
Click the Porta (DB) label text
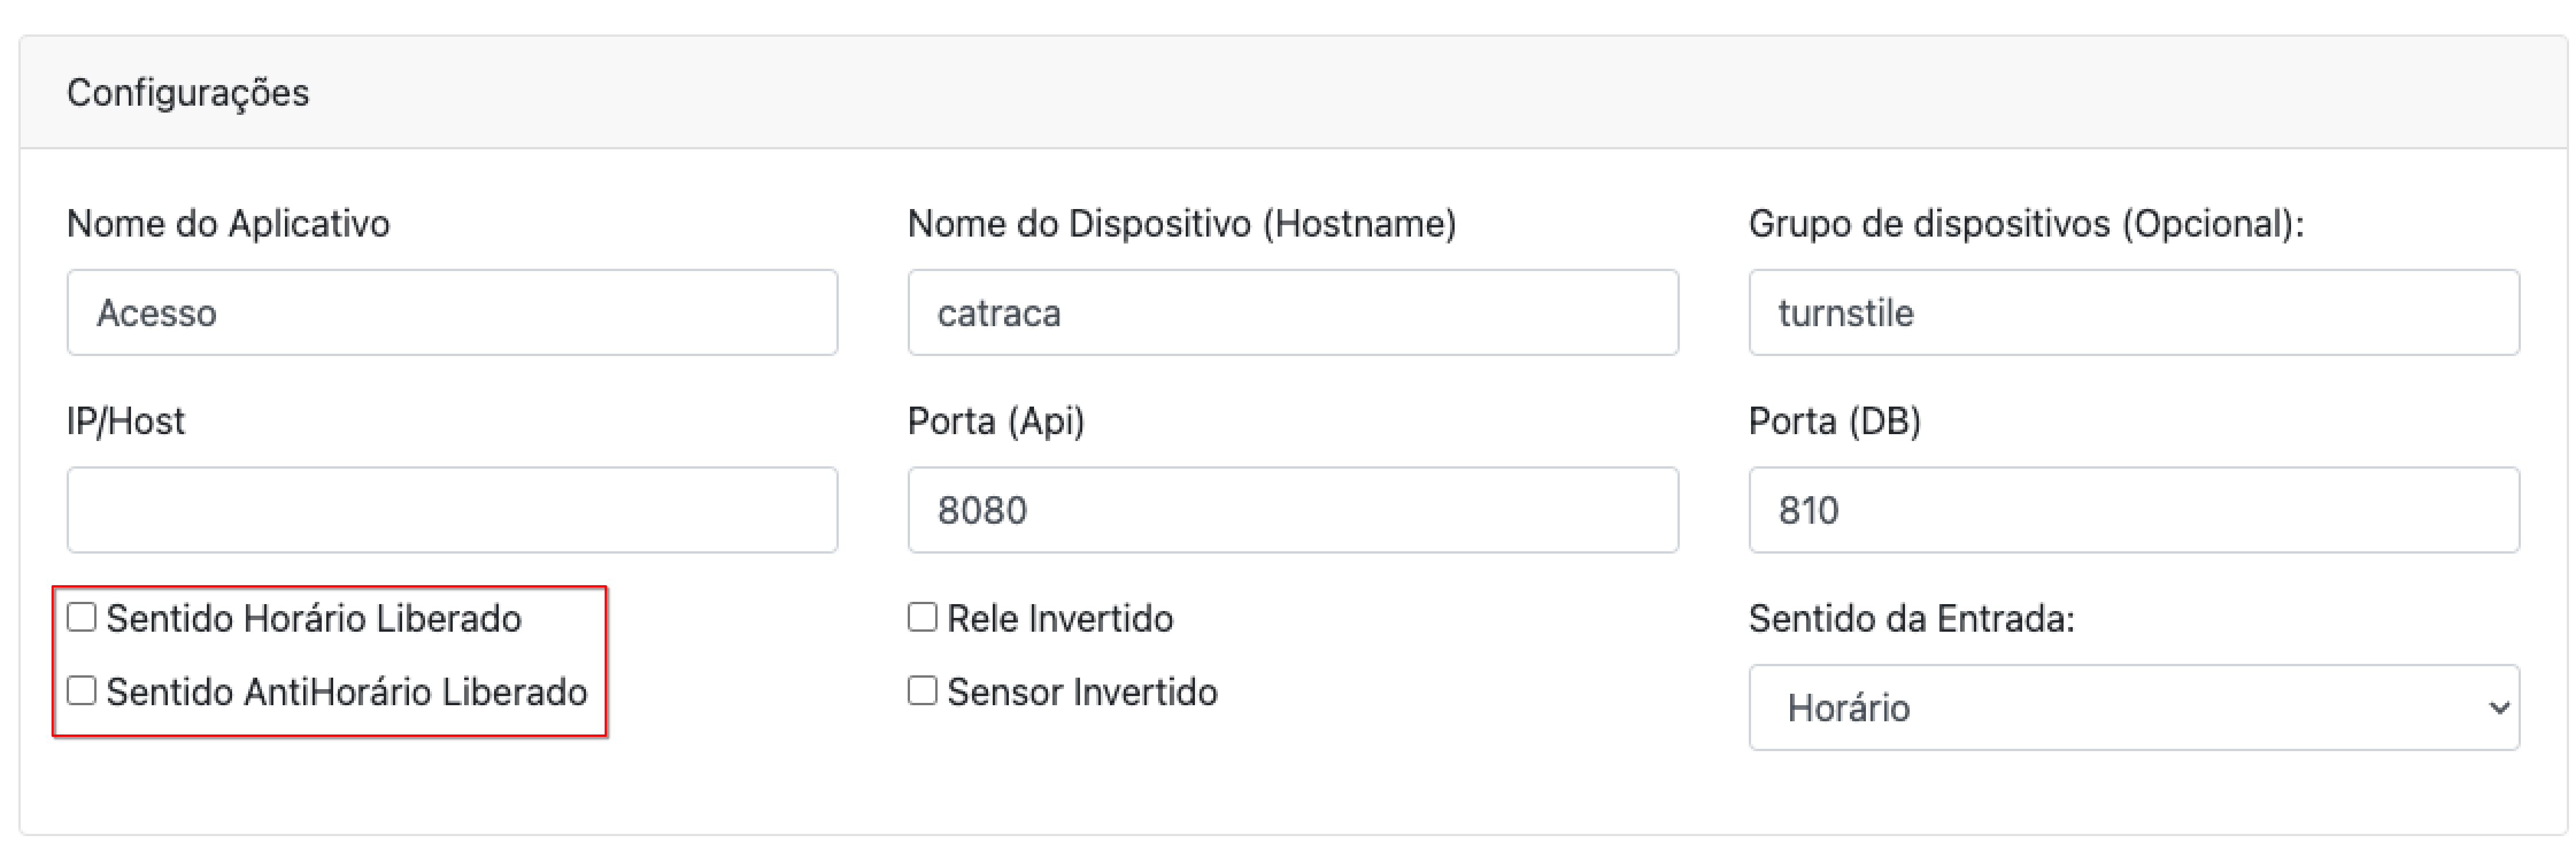(x=1834, y=421)
